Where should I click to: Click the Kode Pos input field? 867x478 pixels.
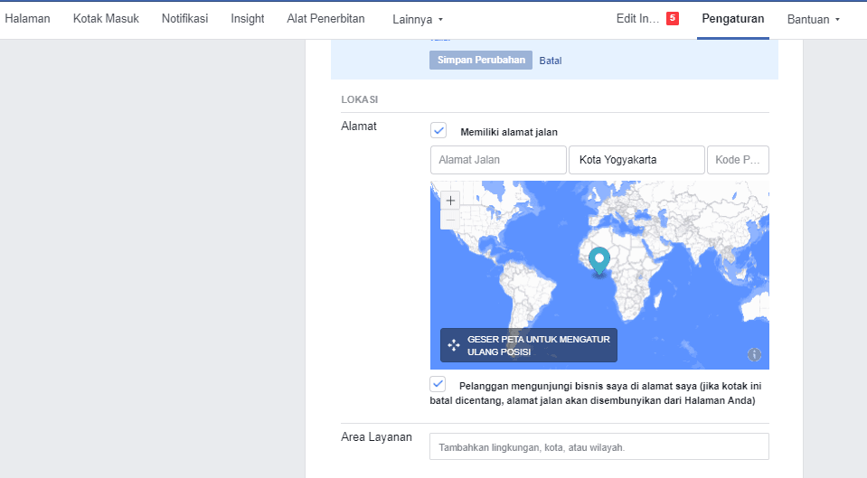point(738,160)
